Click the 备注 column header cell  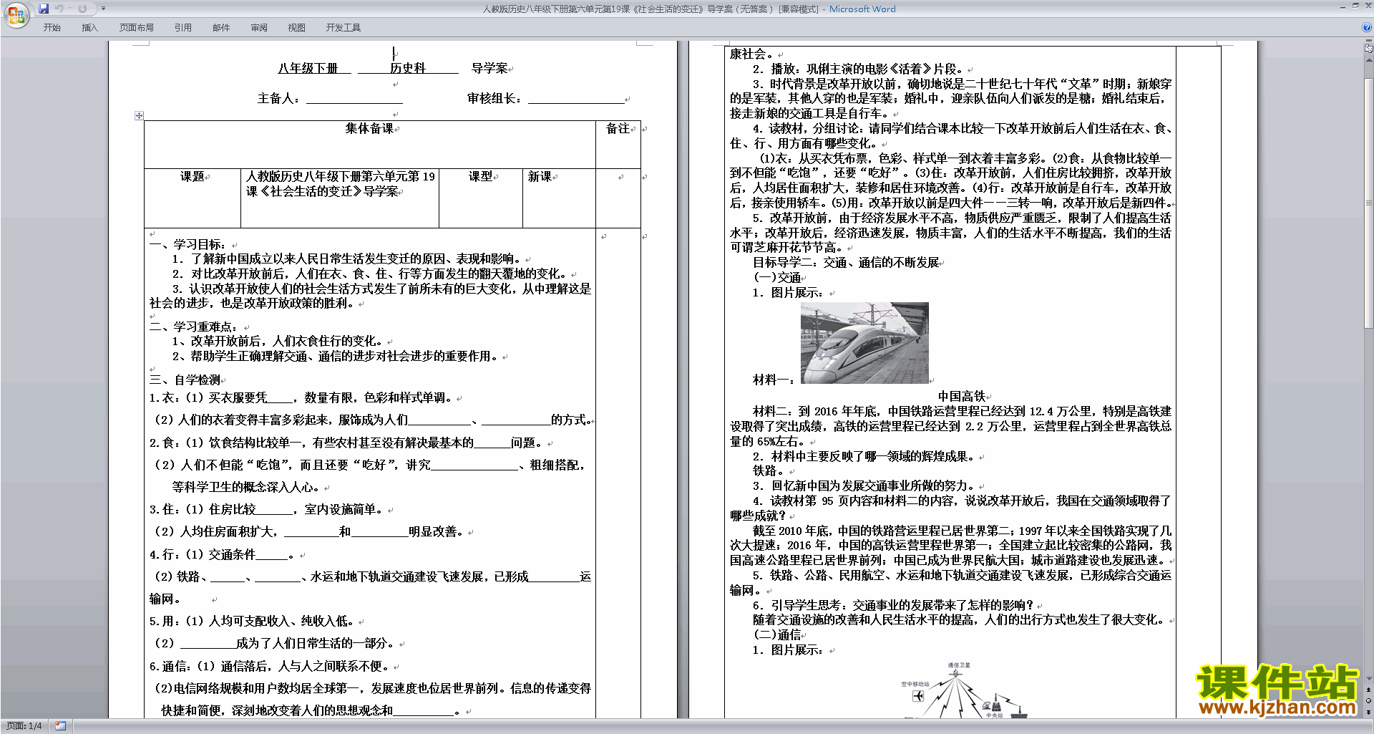point(618,144)
